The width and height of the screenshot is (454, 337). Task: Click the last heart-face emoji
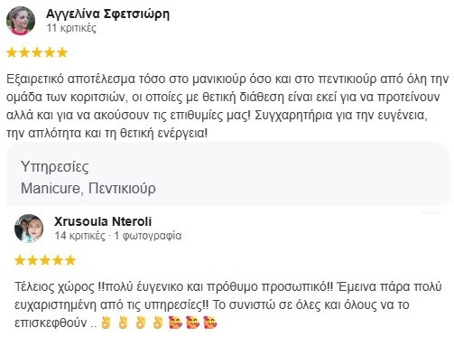pyautogui.click(x=210, y=323)
